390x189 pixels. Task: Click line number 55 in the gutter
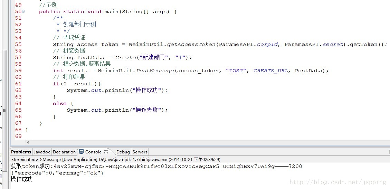(18, 44)
